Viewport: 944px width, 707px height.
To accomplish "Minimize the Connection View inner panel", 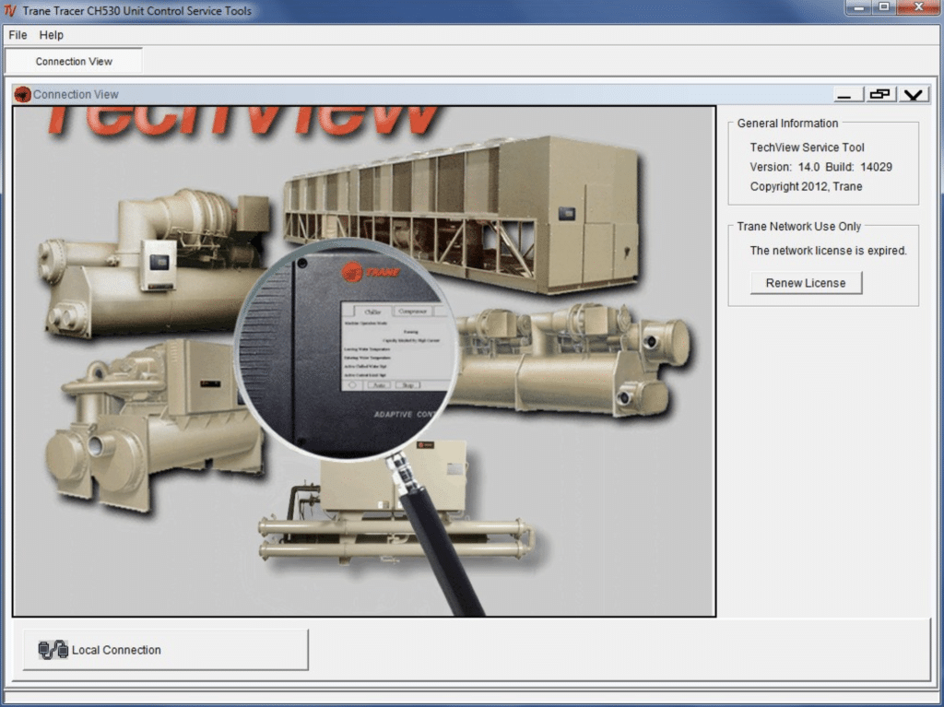I will 848,95.
